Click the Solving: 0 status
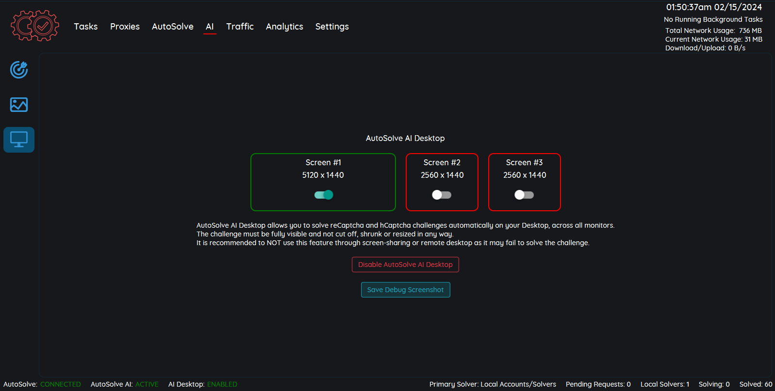Image resolution: width=775 pixels, height=391 pixels. pyautogui.click(x=714, y=384)
